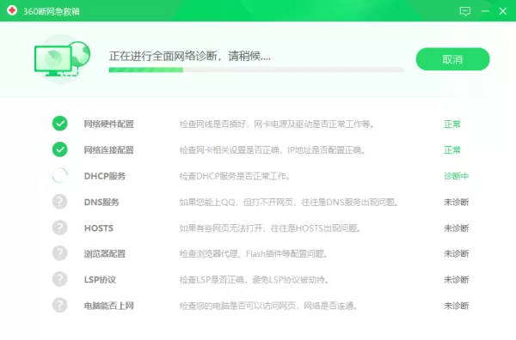Viewport: 516px width, 340px height.
Task: Click the question mark icon for 电脑能否上网
Action: pyautogui.click(x=60, y=305)
